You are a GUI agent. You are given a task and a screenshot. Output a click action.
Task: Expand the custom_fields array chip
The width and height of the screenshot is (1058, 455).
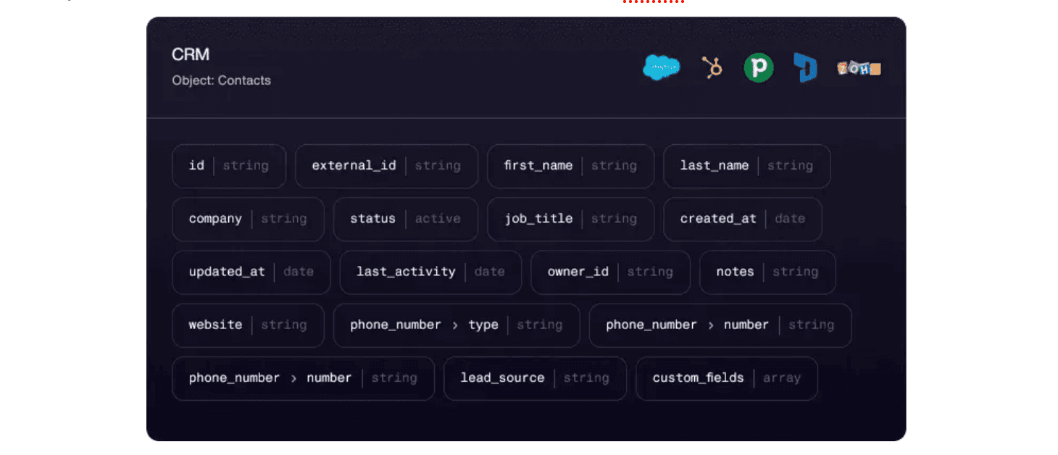[726, 378]
